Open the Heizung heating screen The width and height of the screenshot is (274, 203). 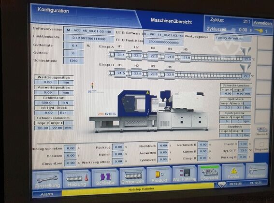click(76, 179)
